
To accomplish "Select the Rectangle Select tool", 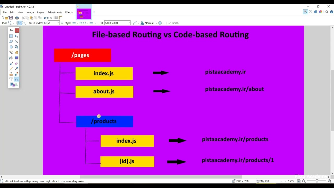I will 11,36.
